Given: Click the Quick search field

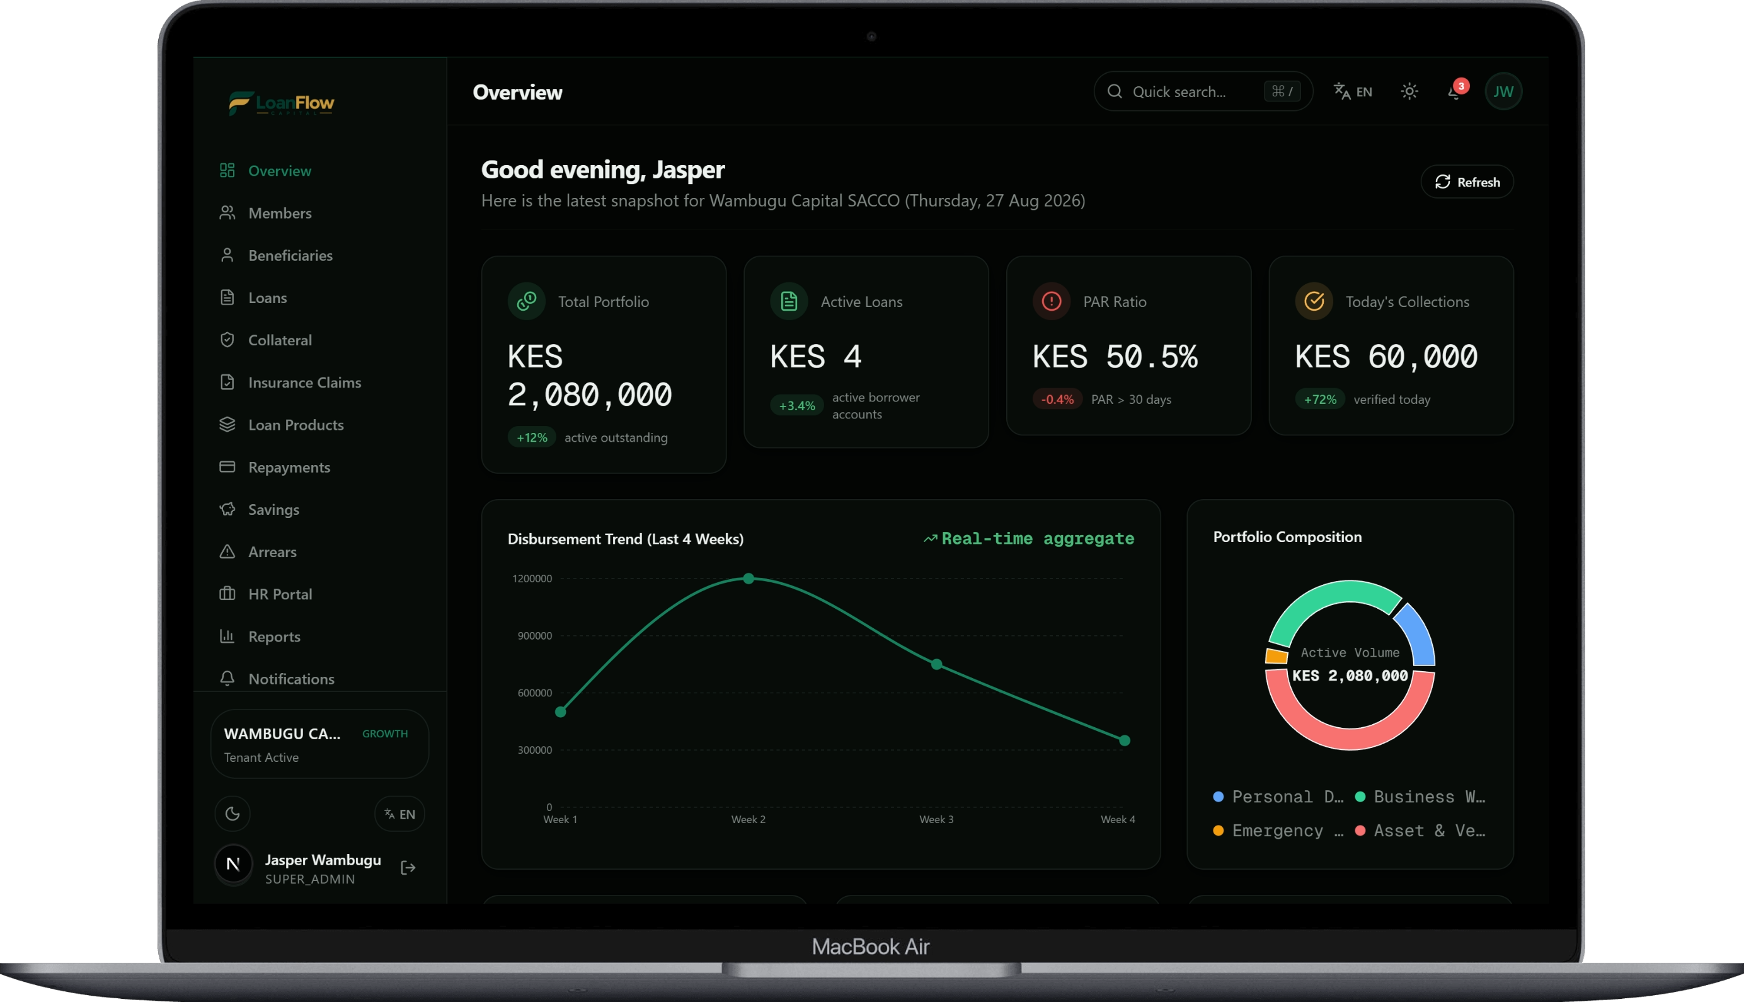Looking at the screenshot, I should pyautogui.click(x=1203, y=91).
